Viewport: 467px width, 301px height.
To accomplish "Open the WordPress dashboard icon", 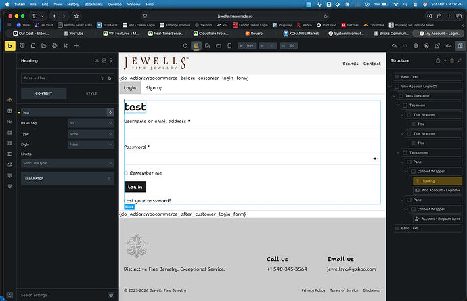I will (426, 46).
